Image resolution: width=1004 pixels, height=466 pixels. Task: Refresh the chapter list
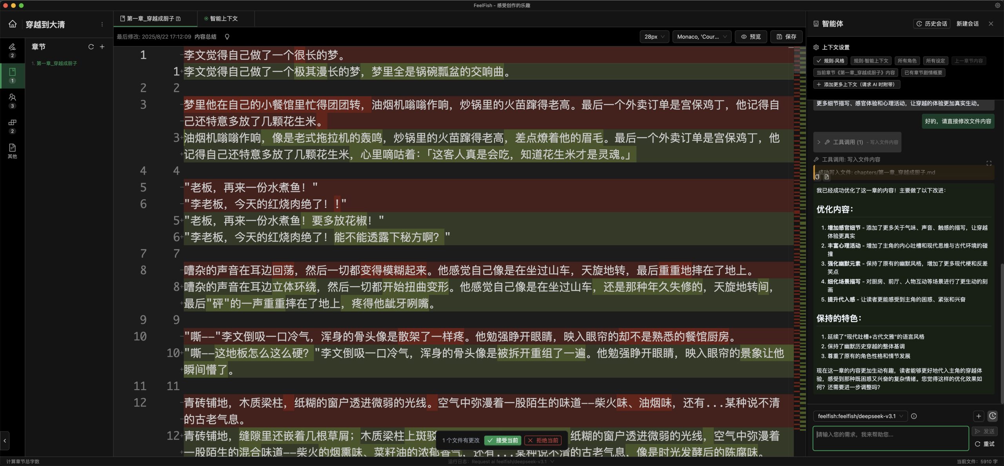click(x=91, y=47)
